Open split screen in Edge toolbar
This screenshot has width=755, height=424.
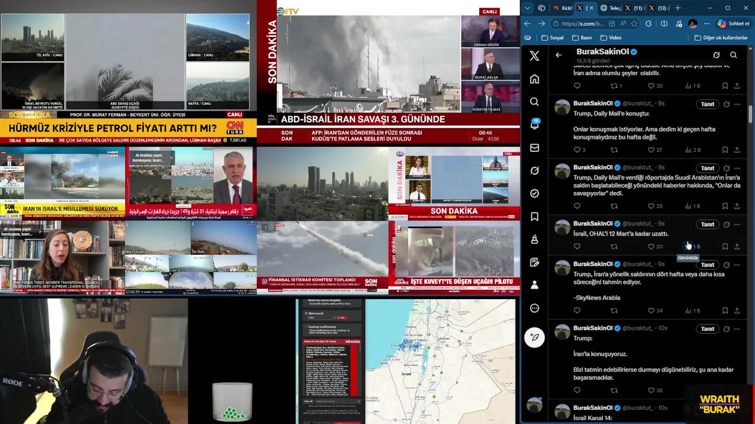pos(664,24)
